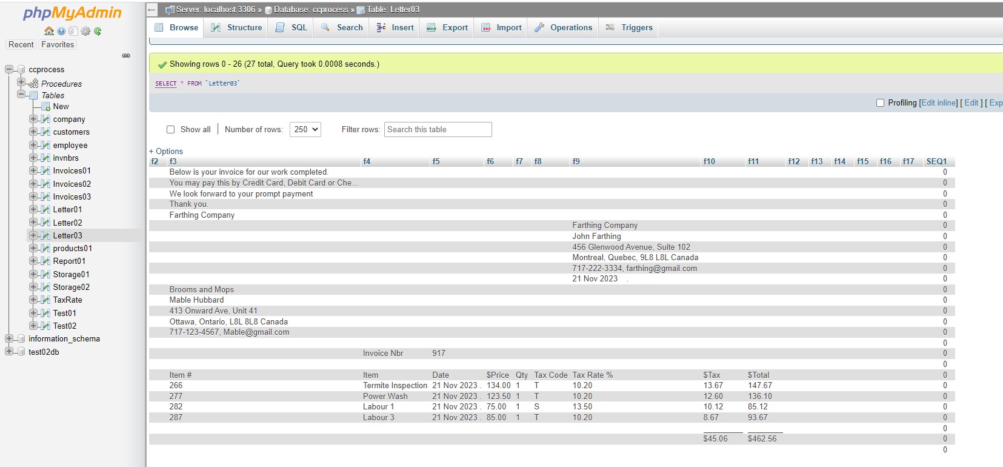Expand the Letter03 table node

pos(33,235)
